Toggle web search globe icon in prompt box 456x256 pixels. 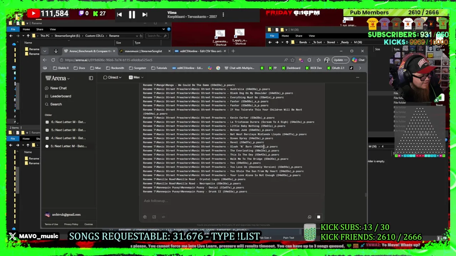click(145, 217)
